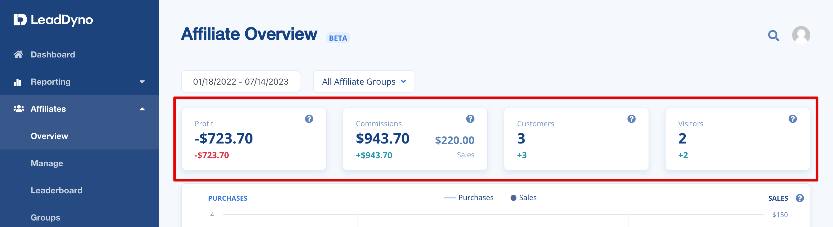Click the Overview sidebar link
Image resolution: width=833 pixels, height=227 pixels.
(x=49, y=136)
